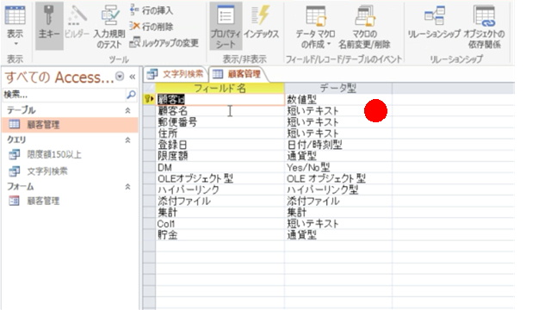Open the データマクロの作成 dropdown
This screenshot has width=551, height=310.
[315, 26]
